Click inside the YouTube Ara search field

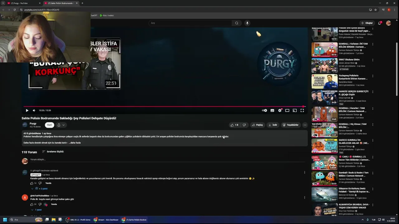coord(190,23)
